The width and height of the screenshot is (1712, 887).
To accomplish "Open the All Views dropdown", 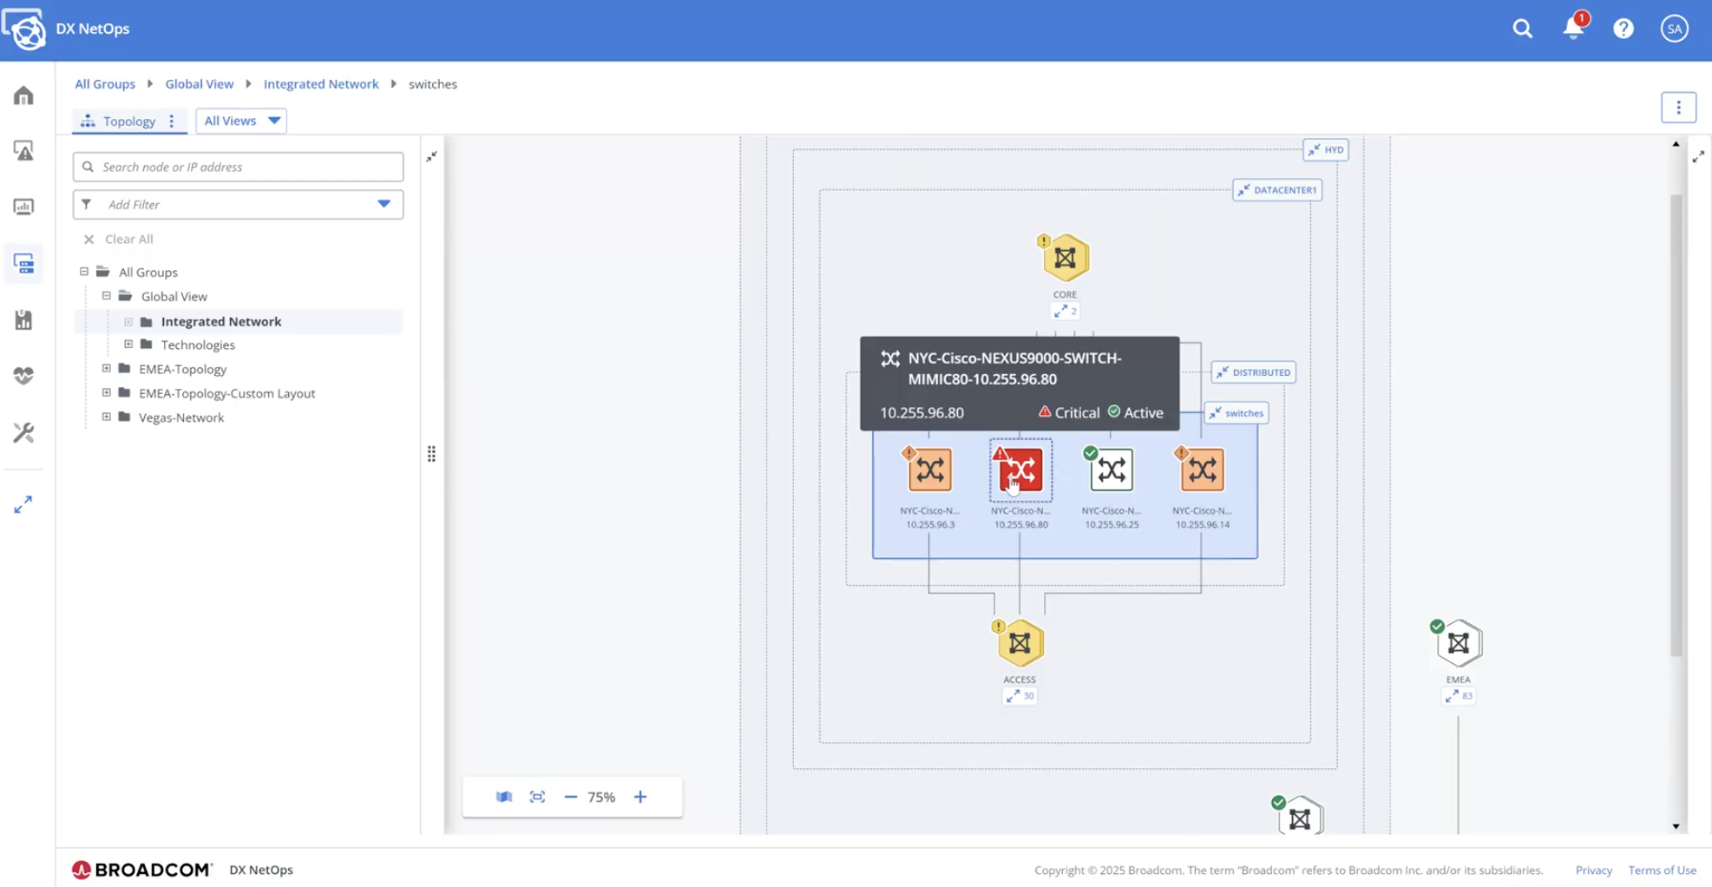I will (x=240, y=121).
